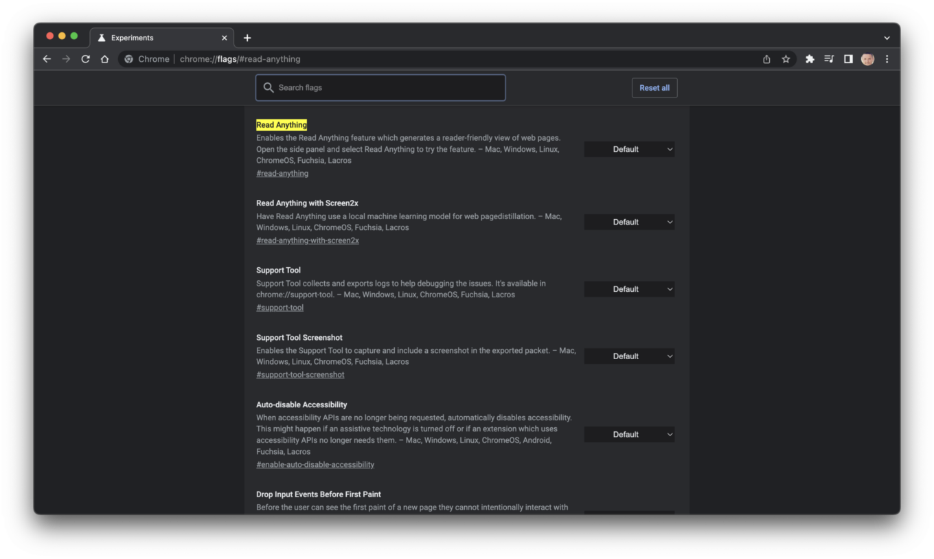Follow the #support-tool link

click(280, 308)
